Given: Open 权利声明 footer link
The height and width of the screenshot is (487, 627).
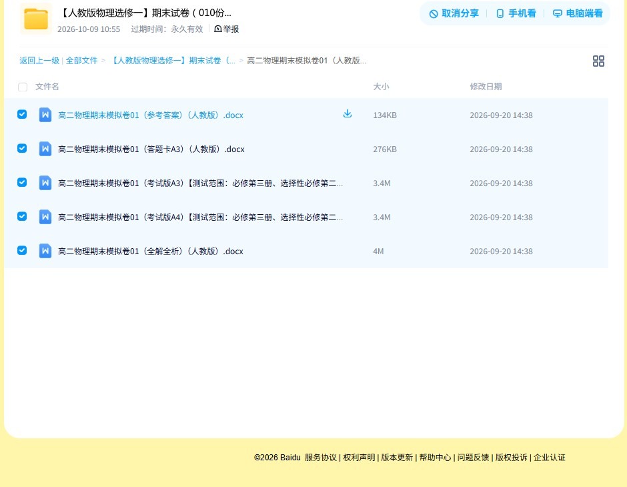Looking at the screenshot, I should point(359,458).
